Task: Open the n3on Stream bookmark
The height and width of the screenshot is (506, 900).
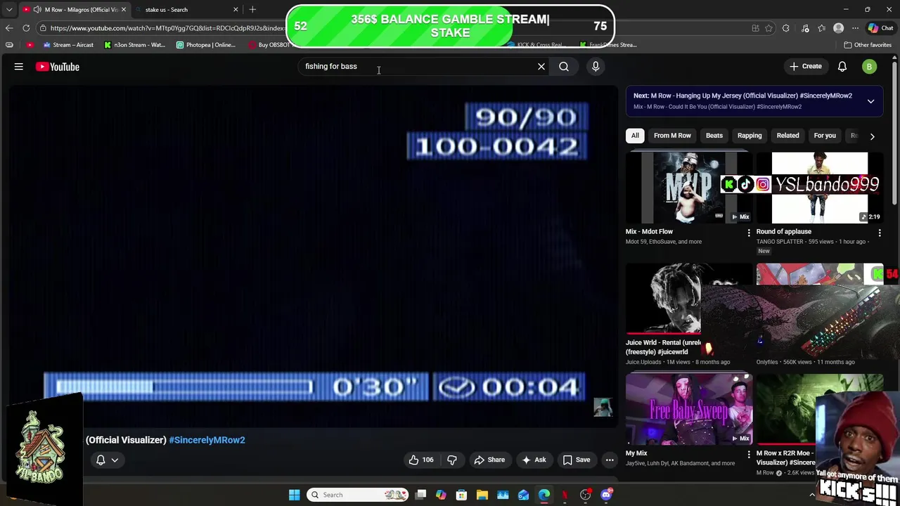Action: pyautogui.click(x=134, y=45)
